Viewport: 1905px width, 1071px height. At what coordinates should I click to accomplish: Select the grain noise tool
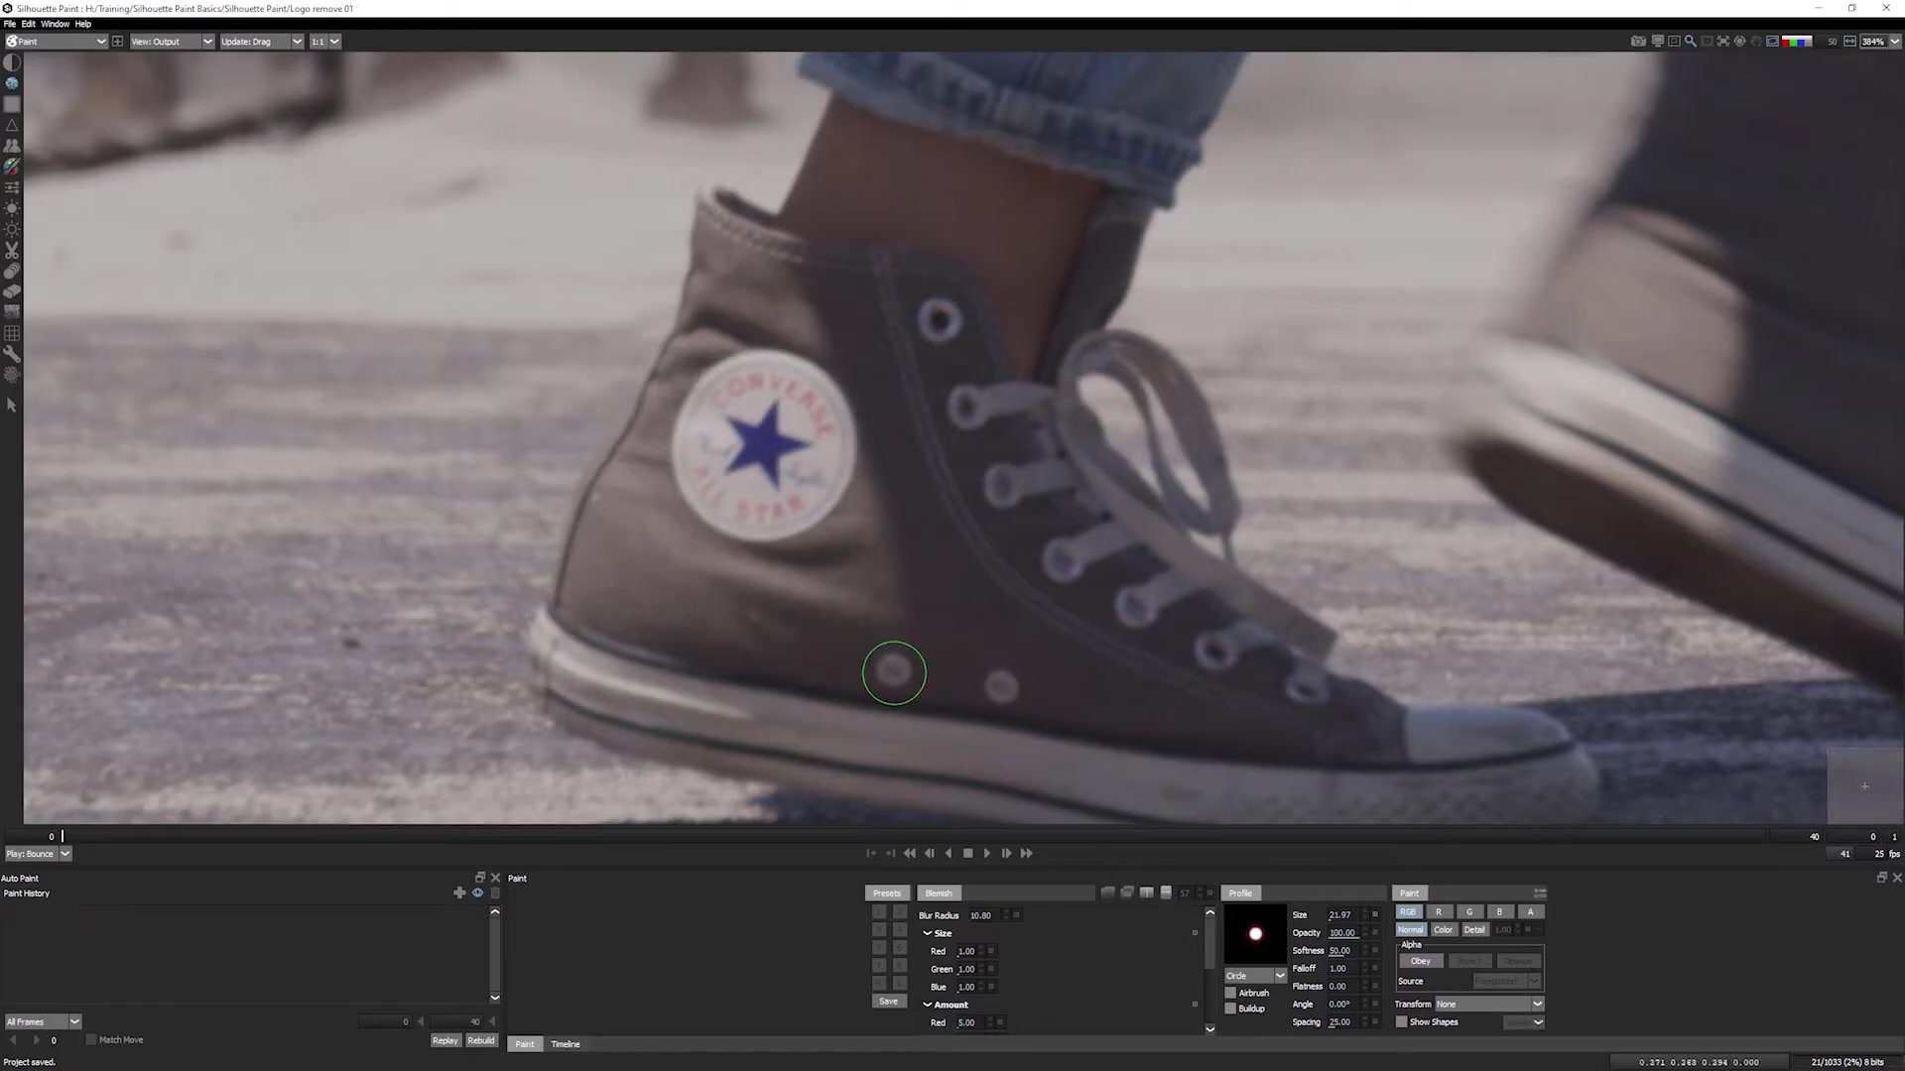coord(12,312)
